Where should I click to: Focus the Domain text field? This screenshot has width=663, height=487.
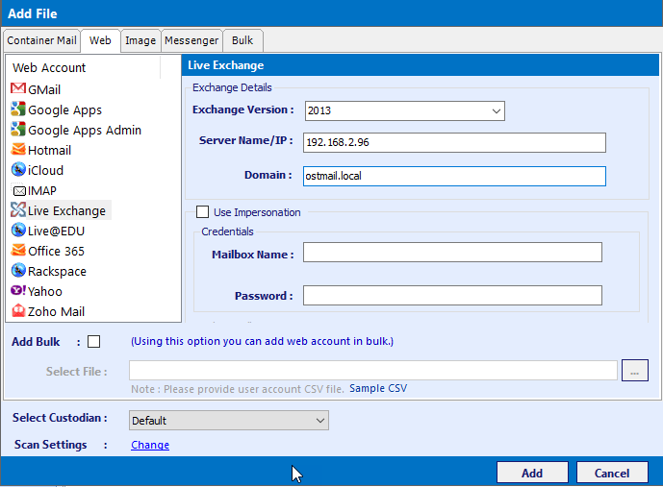click(x=454, y=176)
